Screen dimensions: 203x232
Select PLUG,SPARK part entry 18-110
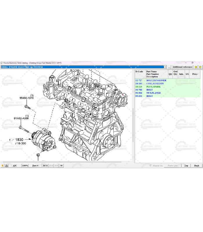153,87
